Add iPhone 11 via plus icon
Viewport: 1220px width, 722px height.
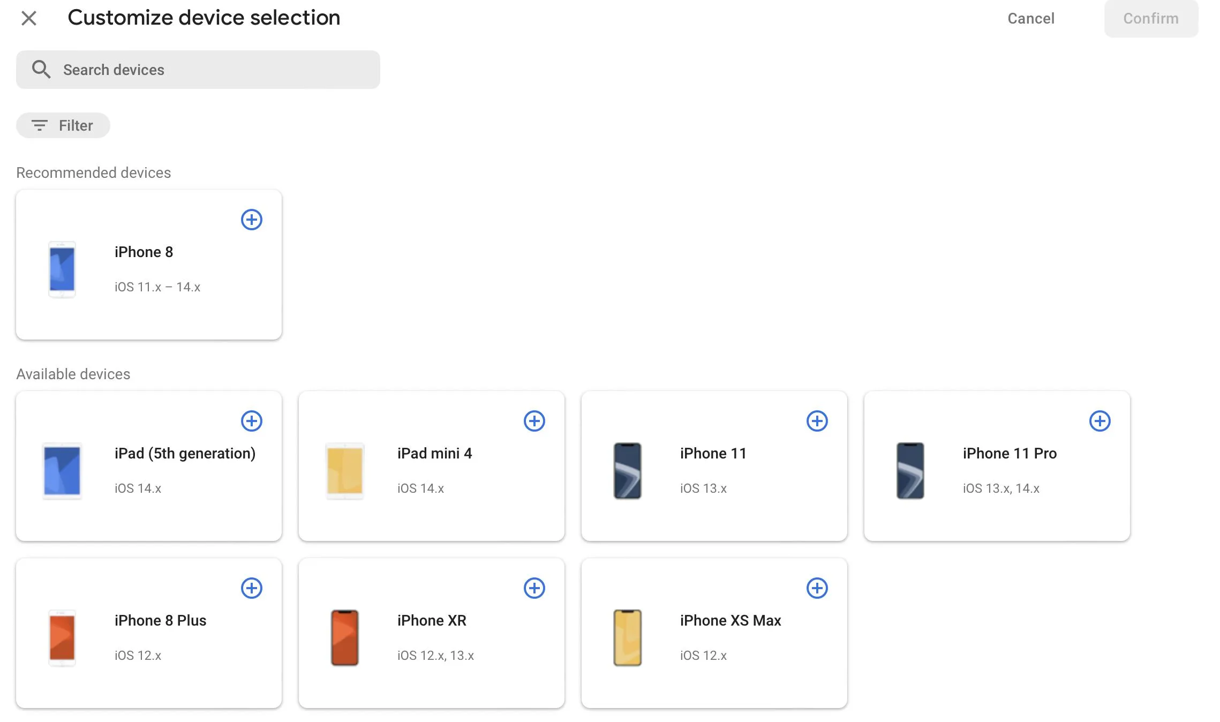click(x=817, y=421)
